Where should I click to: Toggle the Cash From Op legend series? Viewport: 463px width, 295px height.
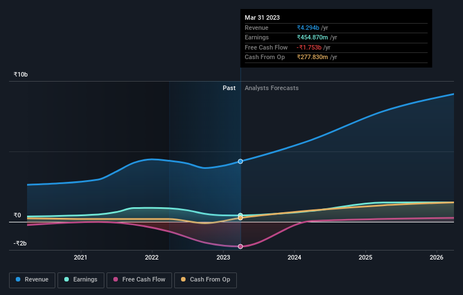pyautogui.click(x=205, y=280)
